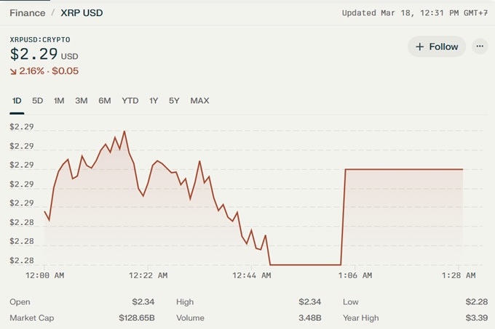495x329 pixels.
Task: Switch to the 1D chart range
Action: point(16,101)
